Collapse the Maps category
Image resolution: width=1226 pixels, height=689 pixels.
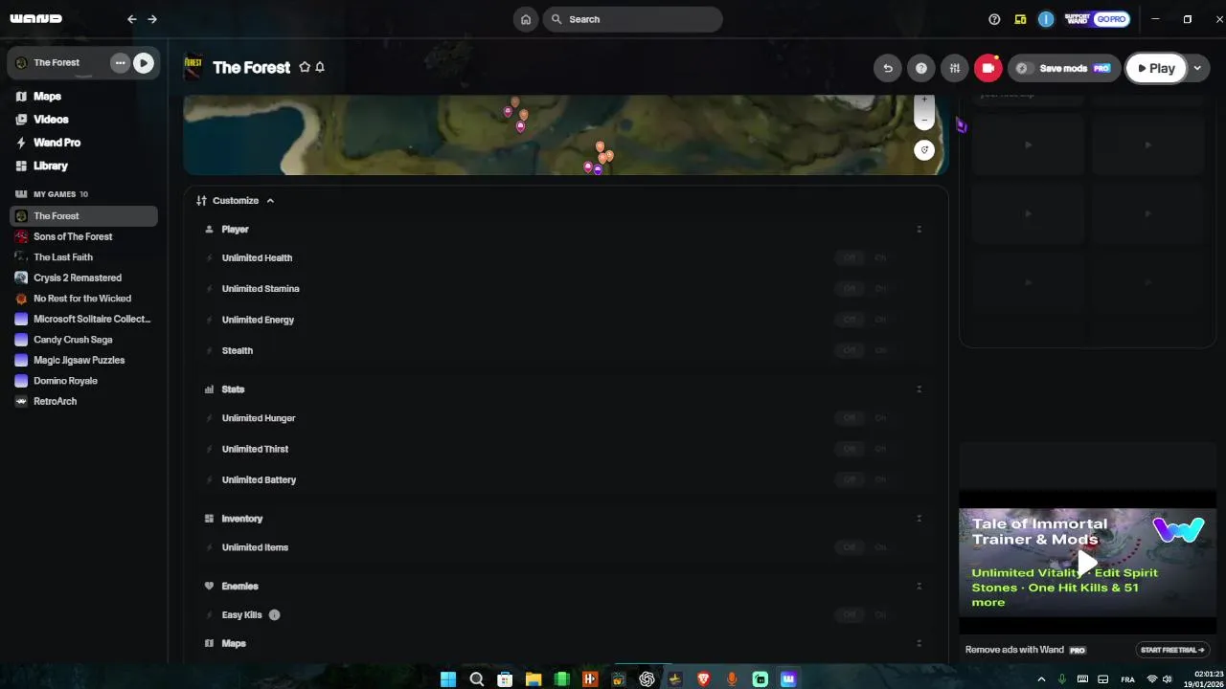(x=919, y=643)
